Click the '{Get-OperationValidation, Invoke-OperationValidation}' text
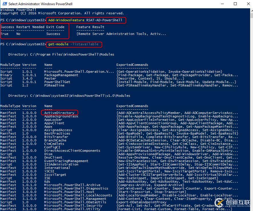Image resolution: width=253 pixels, height=211 pixels. point(169,72)
